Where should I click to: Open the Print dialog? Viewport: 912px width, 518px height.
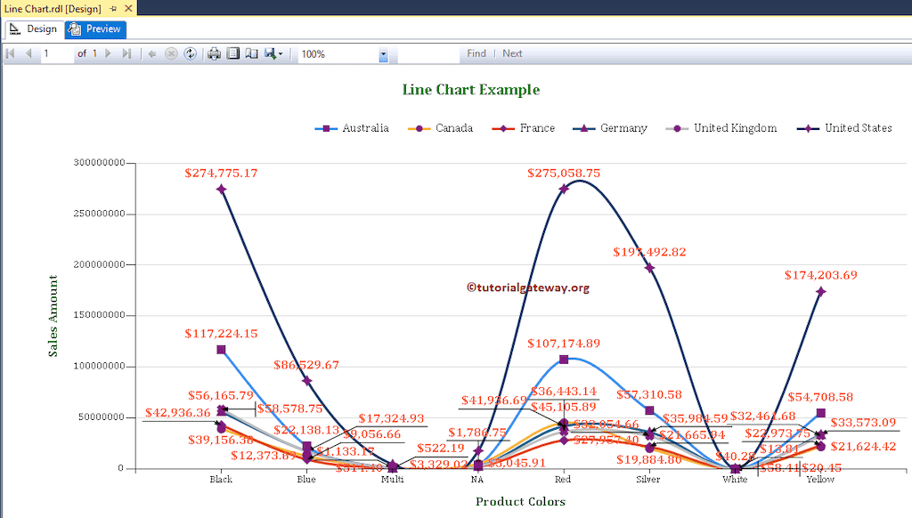pos(213,53)
